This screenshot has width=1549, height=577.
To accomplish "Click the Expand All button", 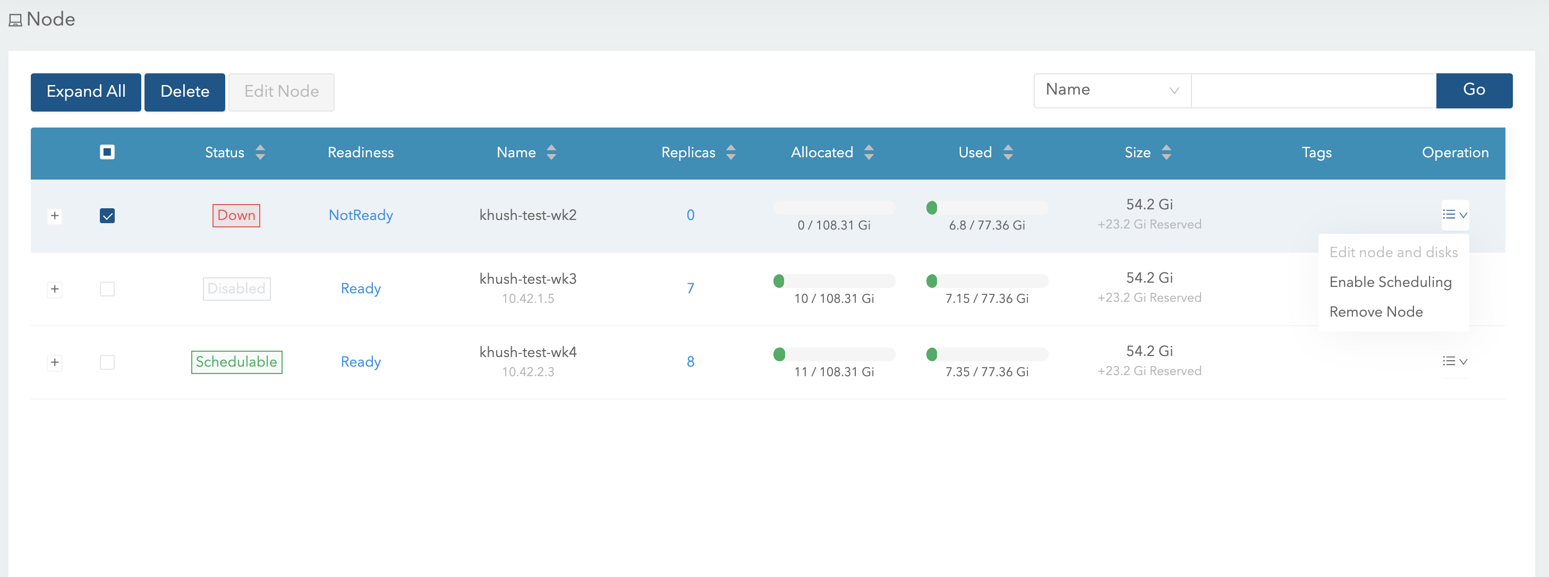I will 86,91.
